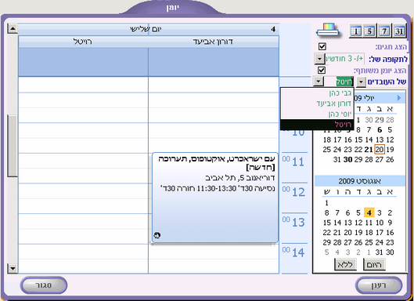Screen dimensions: 414x301
Task: Click the printer icon to print the calendar
Action: coord(328,30)
